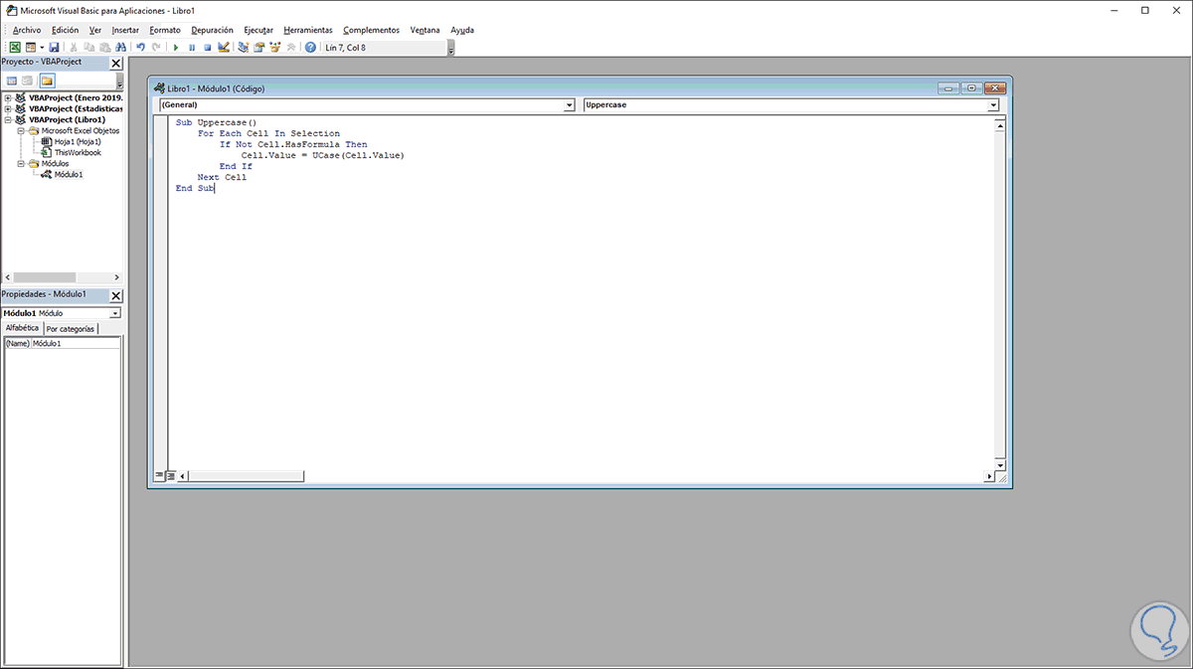Click the Project panel horizontal scrollbar
Image resolution: width=1193 pixels, height=669 pixels.
pyautogui.click(x=62, y=277)
